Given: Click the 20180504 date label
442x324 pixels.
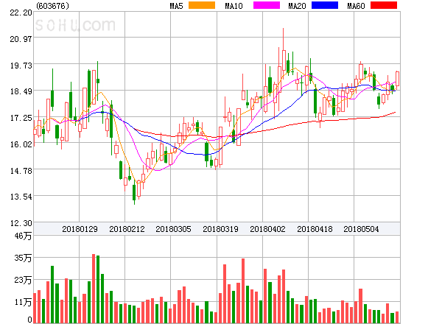Looking at the screenshot, I should click(x=361, y=229).
